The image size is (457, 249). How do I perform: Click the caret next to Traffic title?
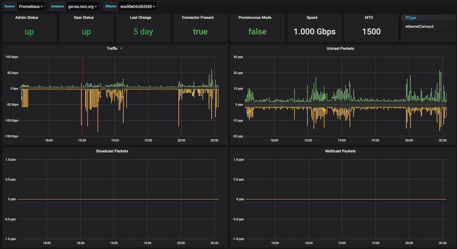point(121,49)
